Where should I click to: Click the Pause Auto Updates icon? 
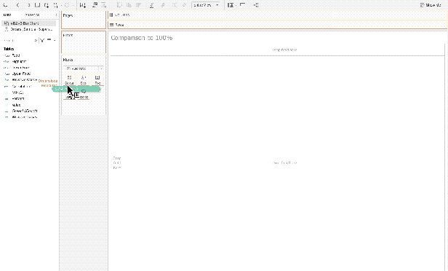click(x=56, y=5)
